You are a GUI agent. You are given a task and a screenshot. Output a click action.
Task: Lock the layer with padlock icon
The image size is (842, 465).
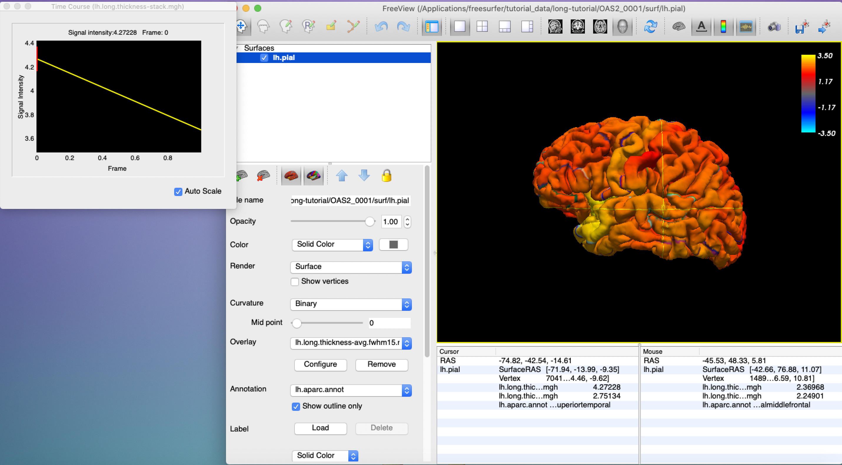[x=386, y=176]
